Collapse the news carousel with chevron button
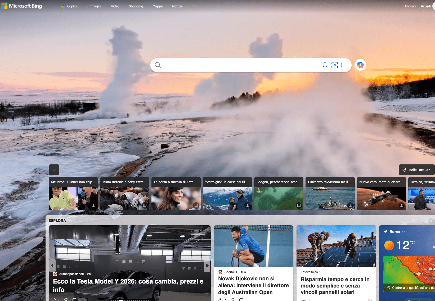 click(x=54, y=170)
